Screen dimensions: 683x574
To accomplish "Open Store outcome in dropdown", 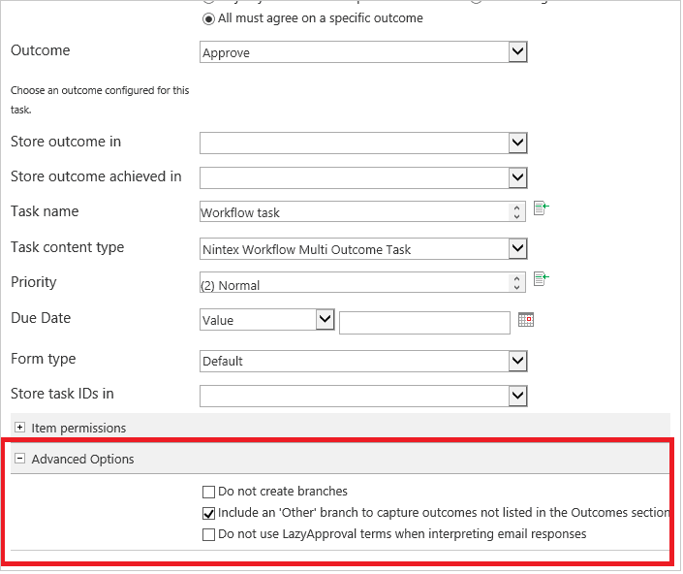I will click(363, 143).
